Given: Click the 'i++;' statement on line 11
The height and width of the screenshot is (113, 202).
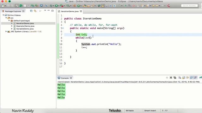Looking at the screenshot, I should [84, 47].
